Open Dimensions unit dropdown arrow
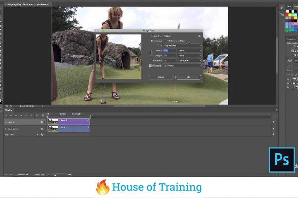 [165, 41]
